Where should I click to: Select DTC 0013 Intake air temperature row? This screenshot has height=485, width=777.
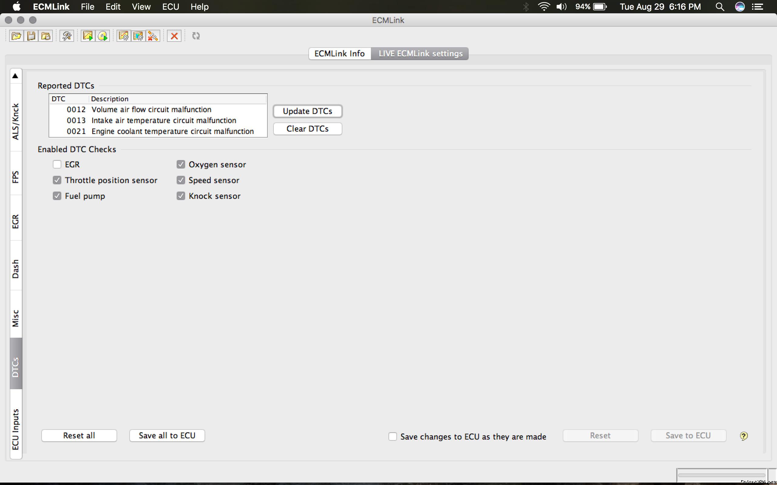(158, 121)
